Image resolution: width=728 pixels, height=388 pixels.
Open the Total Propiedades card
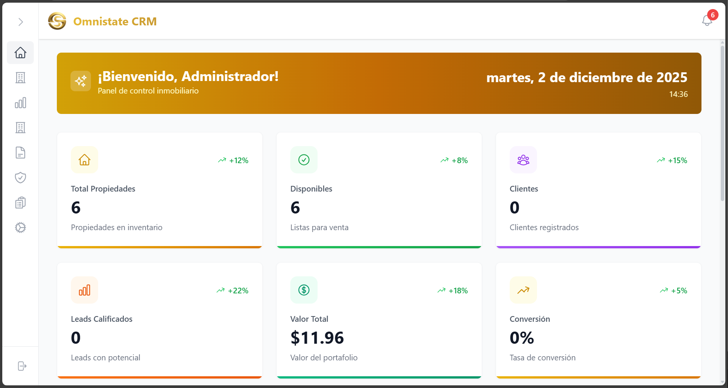point(159,190)
